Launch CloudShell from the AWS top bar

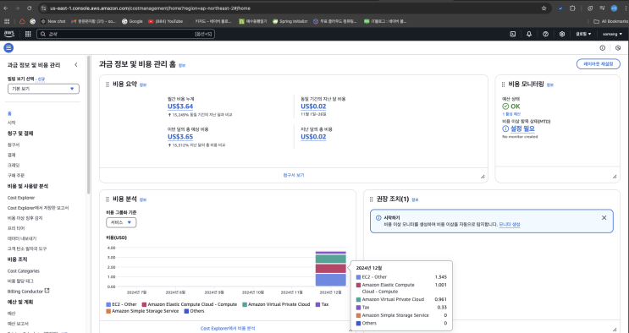513,34
